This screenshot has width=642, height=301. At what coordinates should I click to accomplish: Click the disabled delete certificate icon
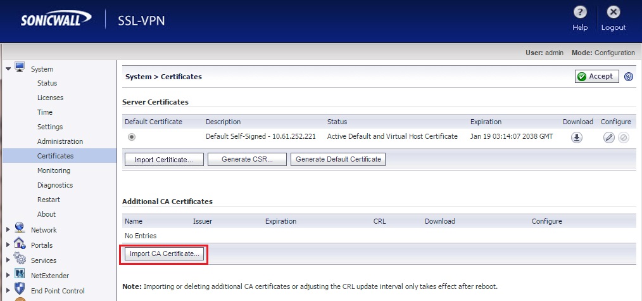pos(623,138)
